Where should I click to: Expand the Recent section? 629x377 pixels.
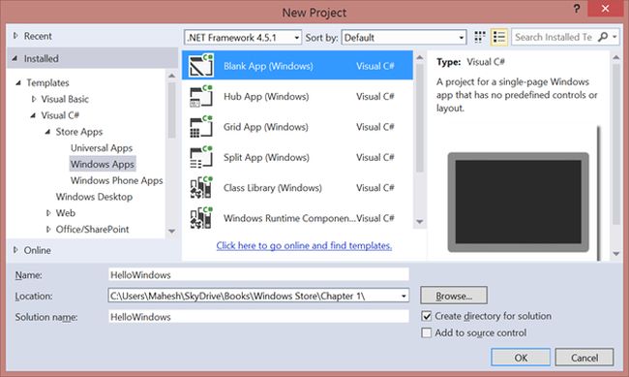click(15, 36)
